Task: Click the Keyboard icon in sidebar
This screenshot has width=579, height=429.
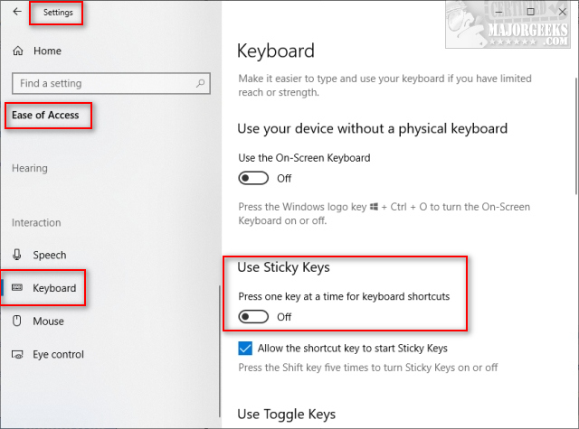Action: click(x=18, y=288)
